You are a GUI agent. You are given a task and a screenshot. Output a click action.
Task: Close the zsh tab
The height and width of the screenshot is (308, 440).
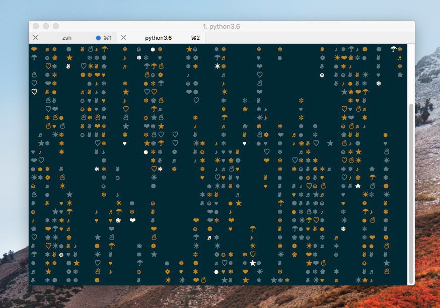36,38
